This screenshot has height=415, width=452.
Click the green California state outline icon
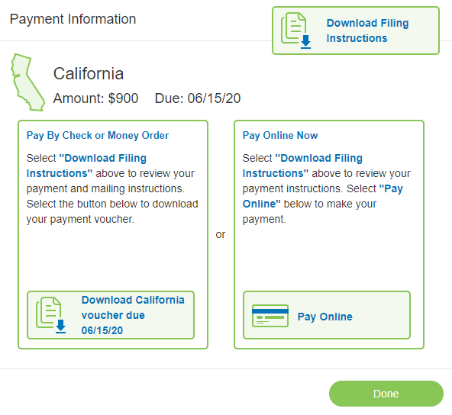(27, 82)
